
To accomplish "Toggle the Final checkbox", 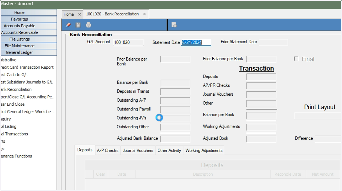I will point(296,59).
